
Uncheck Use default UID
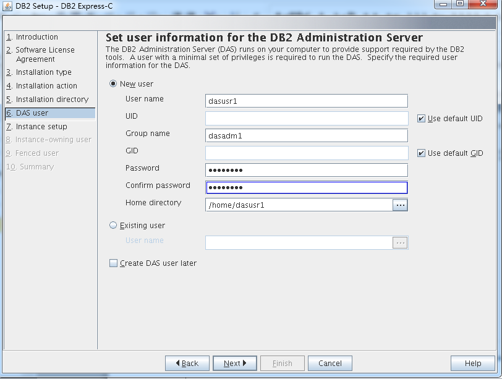pos(421,119)
